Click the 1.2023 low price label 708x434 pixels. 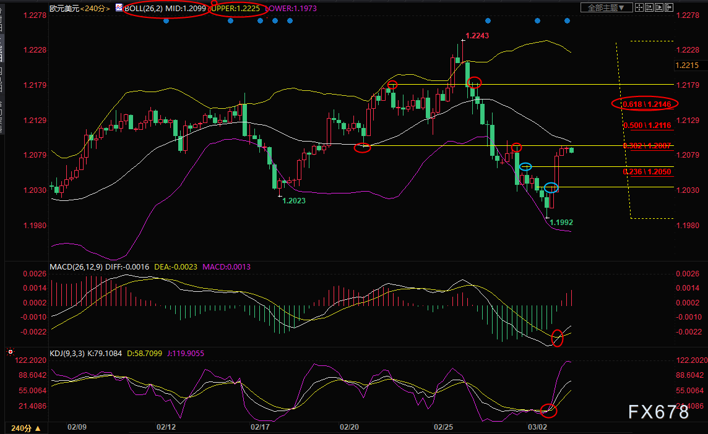pyautogui.click(x=294, y=201)
